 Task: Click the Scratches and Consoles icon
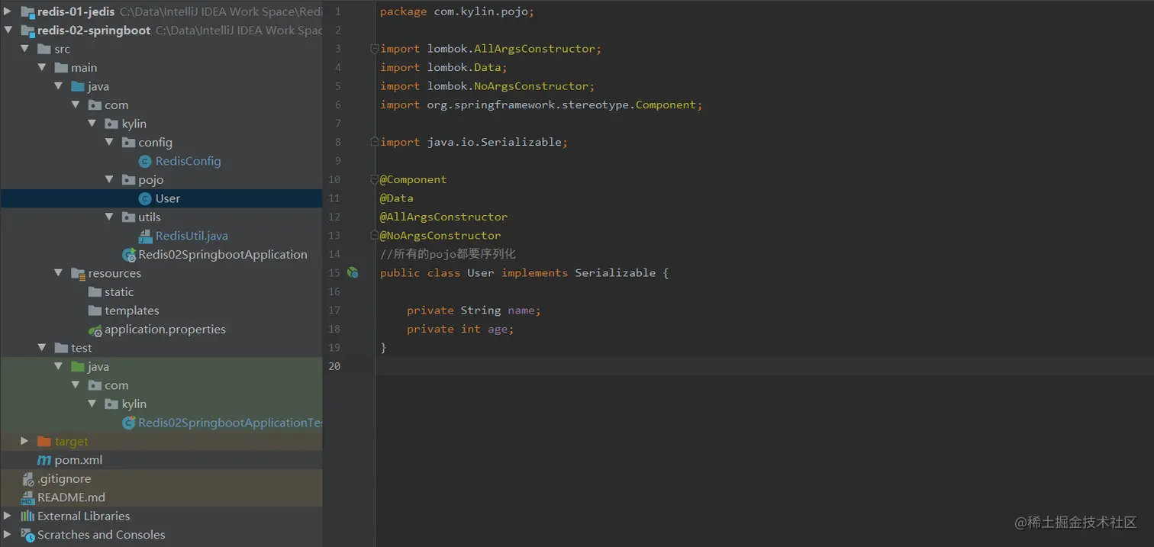click(27, 534)
